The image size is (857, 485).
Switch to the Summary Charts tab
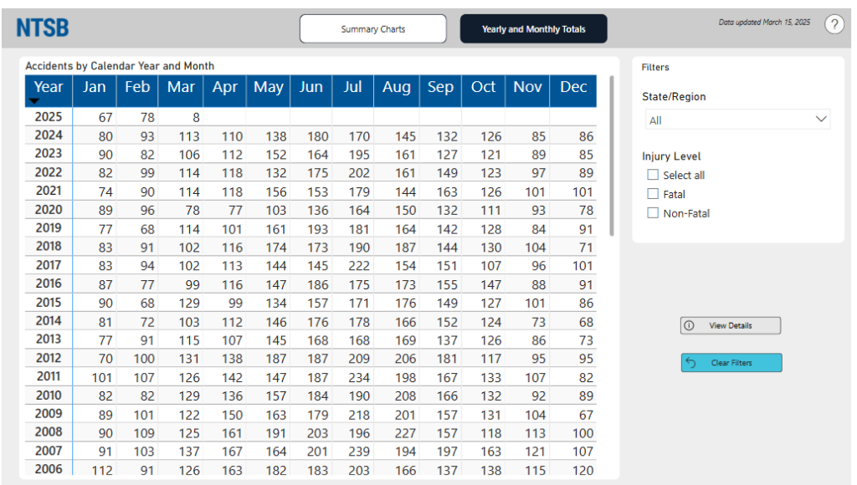click(x=373, y=29)
